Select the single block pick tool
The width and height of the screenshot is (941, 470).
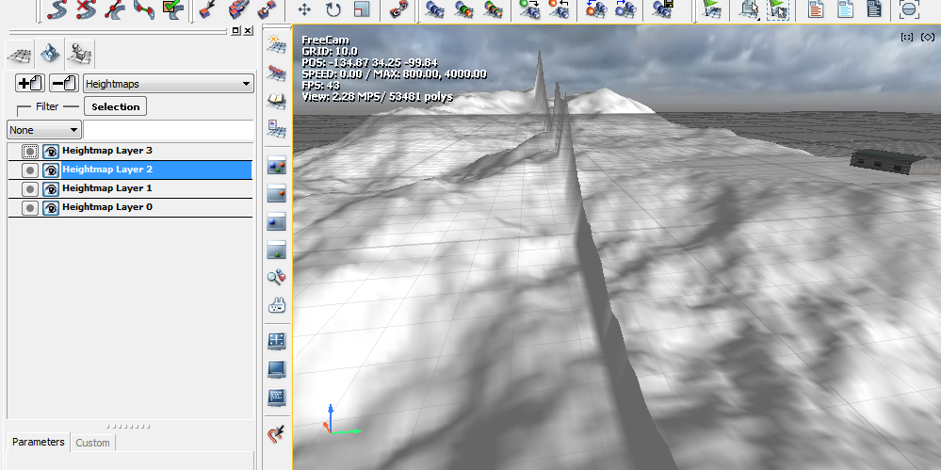pos(207,9)
